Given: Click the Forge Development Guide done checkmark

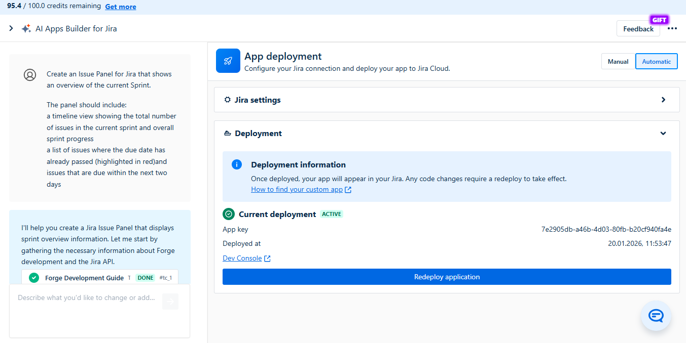Looking at the screenshot, I should [x=34, y=278].
